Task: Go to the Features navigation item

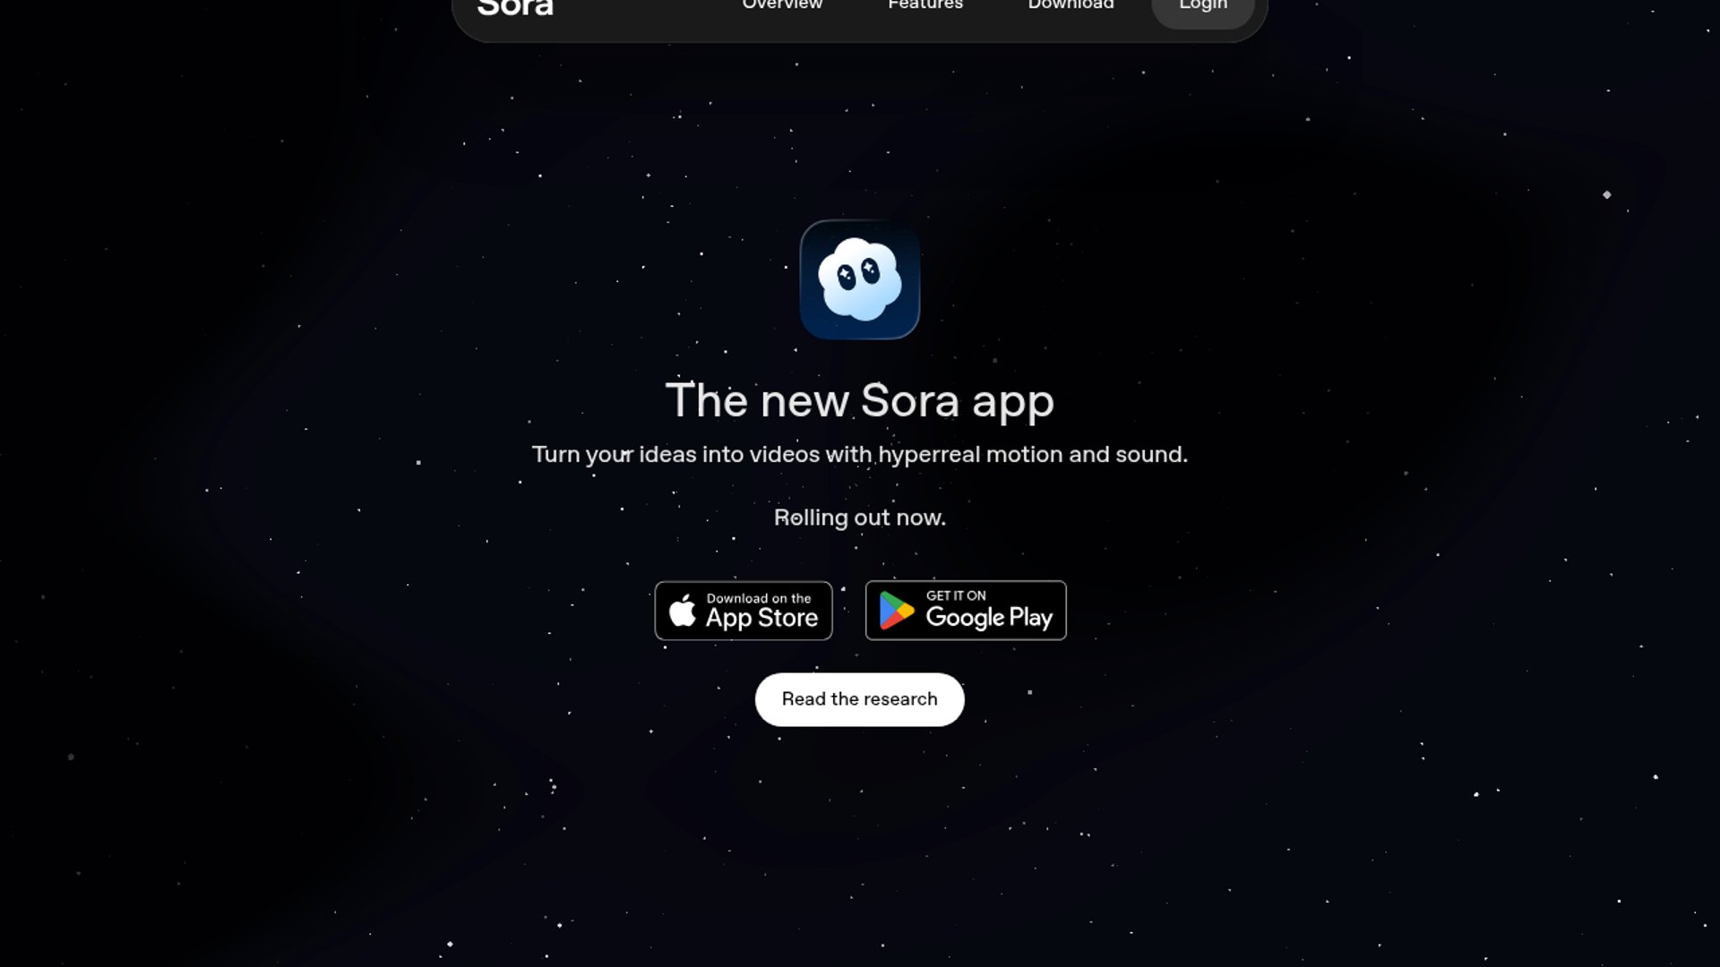Action: 925,4
